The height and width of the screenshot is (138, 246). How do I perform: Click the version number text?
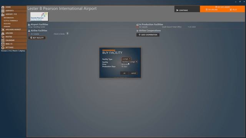13,51
